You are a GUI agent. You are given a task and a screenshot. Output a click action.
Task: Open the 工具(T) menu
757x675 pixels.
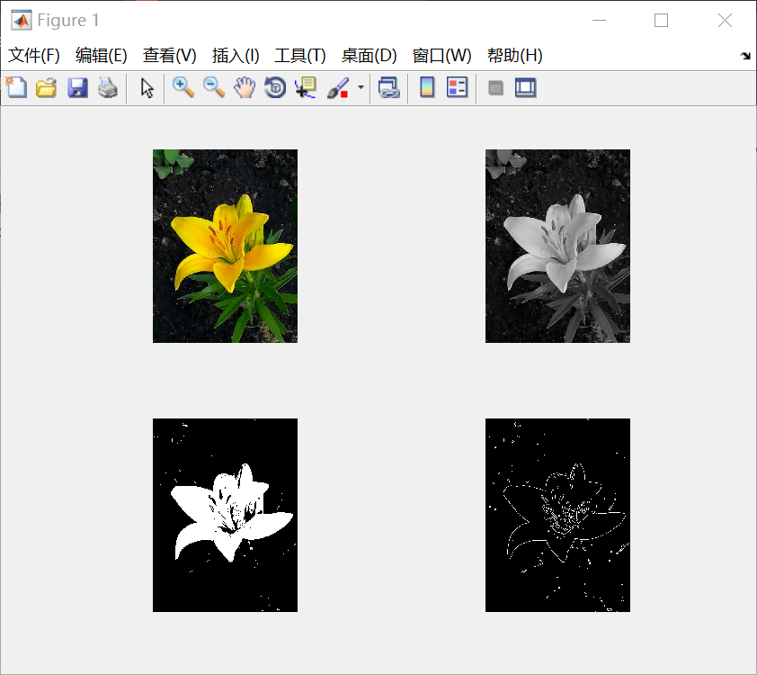click(300, 55)
